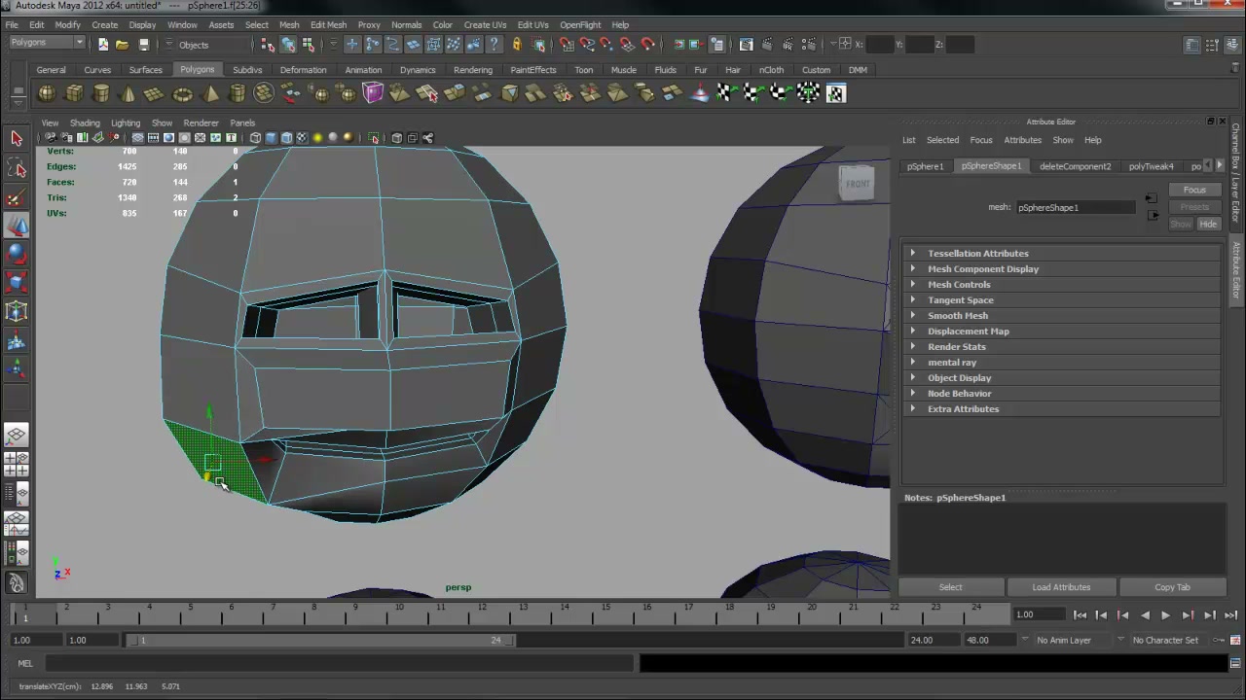Image resolution: width=1246 pixels, height=700 pixels.
Task: Click the polygon sphere shelf icon
Action: [x=46, y=93]
